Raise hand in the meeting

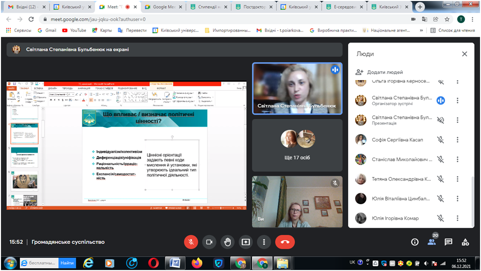click(x=227, y=242)
